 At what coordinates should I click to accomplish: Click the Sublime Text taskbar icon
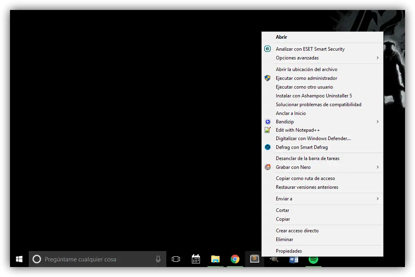point(255,259)
